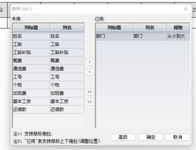Select 部门 row in the used list
The height and width of the screenshot is (150, 196).
pos(143,36)
